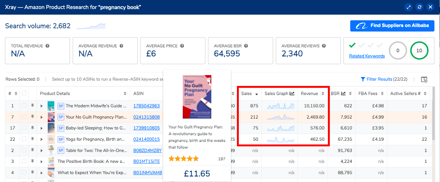440x182 pixels.
Task: Select checkbox for The Positive Birth Book
Action: pos(24,161)
